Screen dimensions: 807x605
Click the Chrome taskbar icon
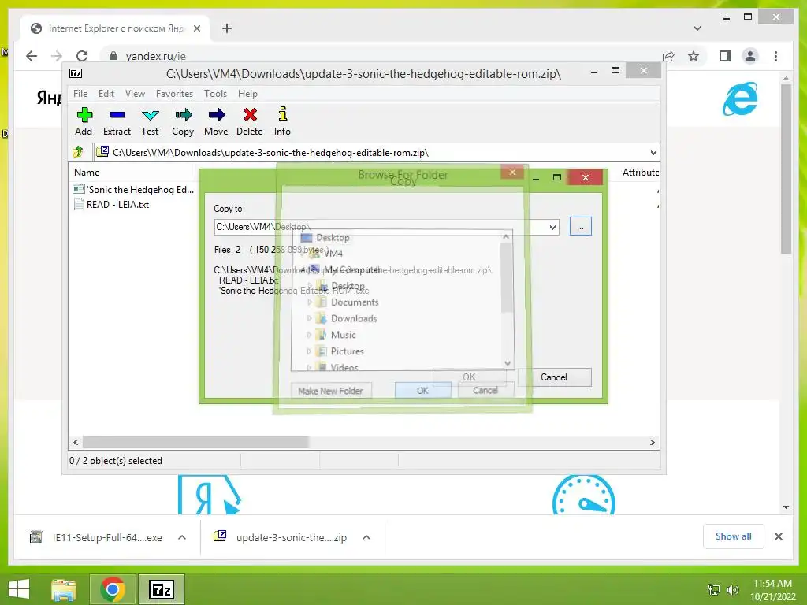tap(113, 589)
